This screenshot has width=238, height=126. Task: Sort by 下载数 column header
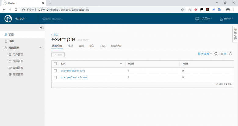coord(185,64)
